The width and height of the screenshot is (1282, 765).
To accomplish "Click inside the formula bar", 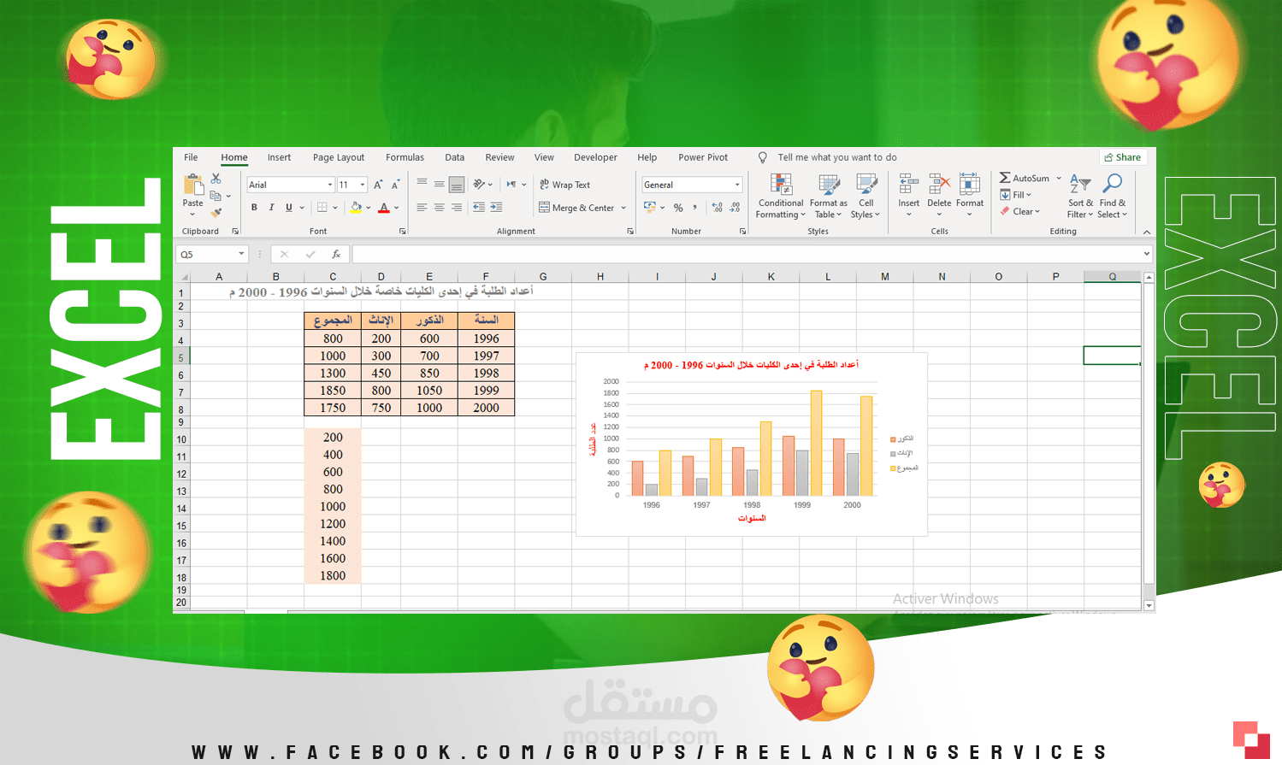I will pyautogui.click(x=746, y=254).
